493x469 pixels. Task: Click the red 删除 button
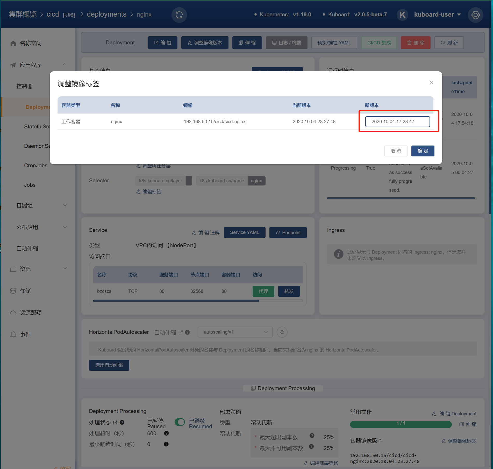416,43
